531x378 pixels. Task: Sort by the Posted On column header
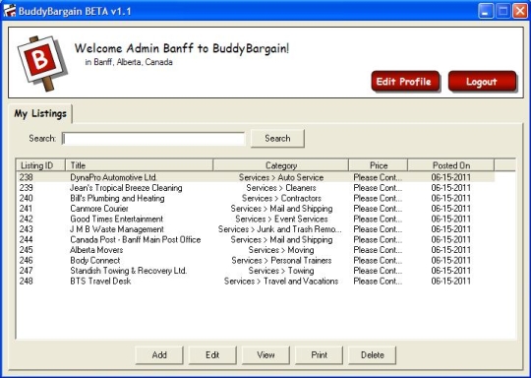(450, 165)
